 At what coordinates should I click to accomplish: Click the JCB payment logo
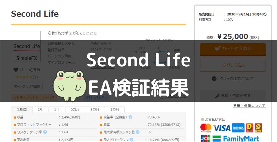pos(206,139)
